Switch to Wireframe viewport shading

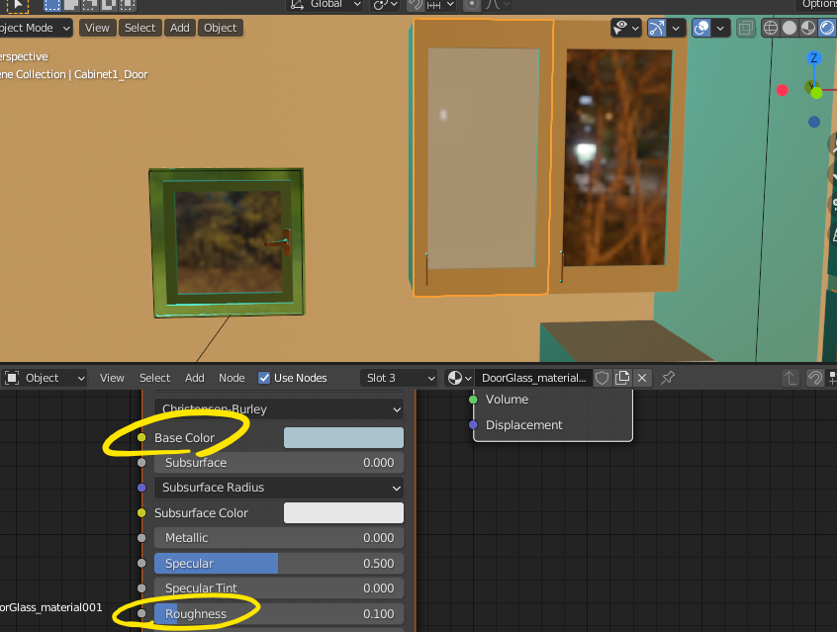point(771,28)
